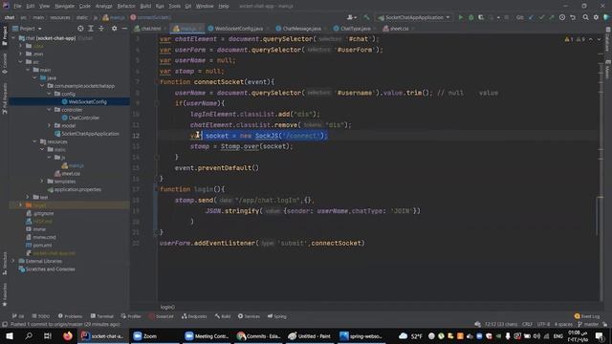Click the Git commit checkmark icon
Screen dimensions: 612x344
541,17
